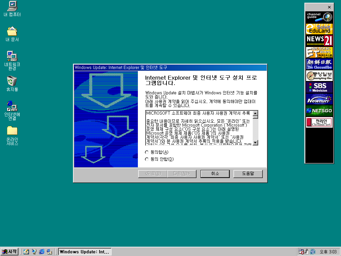Click the license scrollbar thumb
Image resolution: width=341 pixels, height=256 pixels.
pyautogui.click(x=255, y=117)
